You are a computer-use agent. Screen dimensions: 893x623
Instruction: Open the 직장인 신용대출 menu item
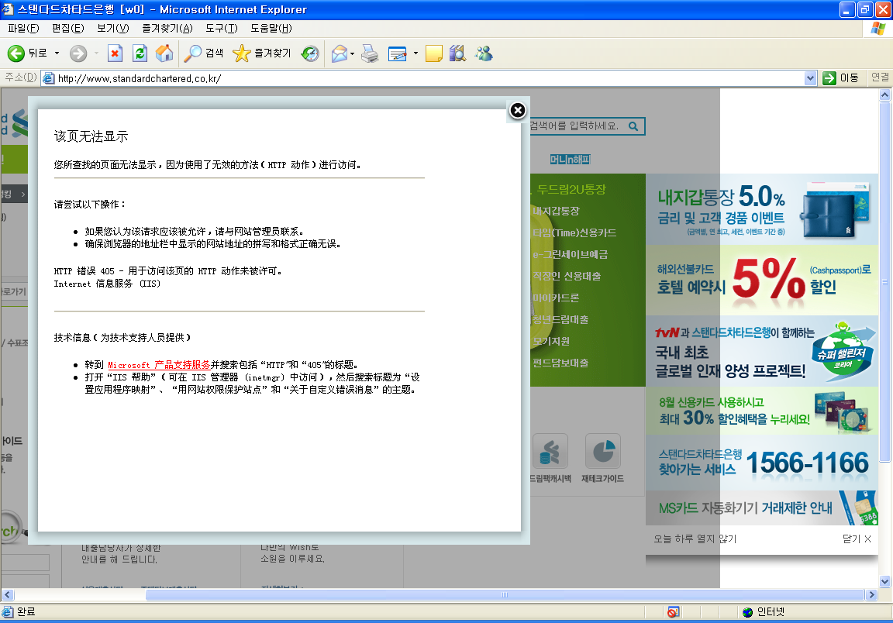coord(567,276)
